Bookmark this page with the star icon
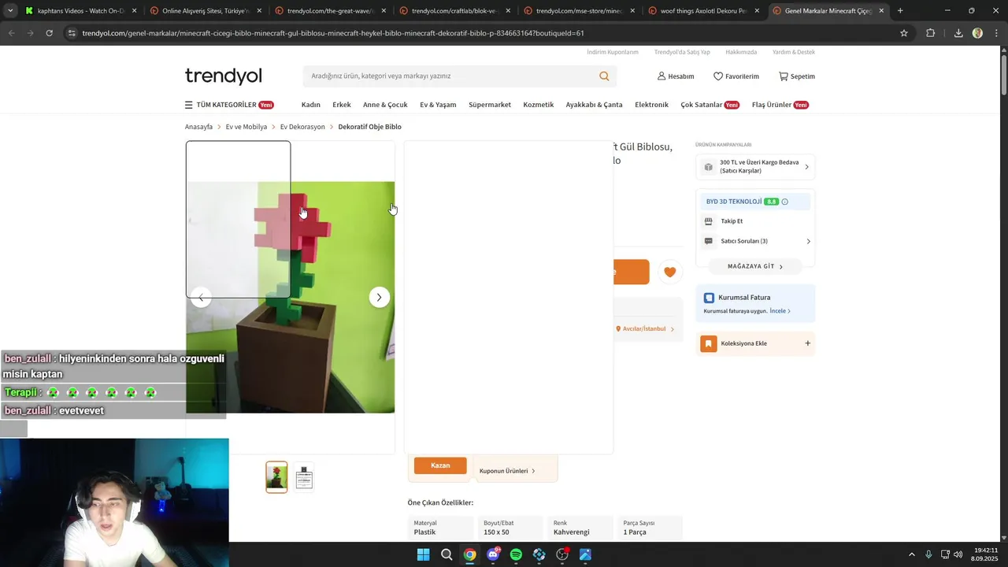Image resolution: width=1008 pixels, height=567 pixels. [904, 33]
